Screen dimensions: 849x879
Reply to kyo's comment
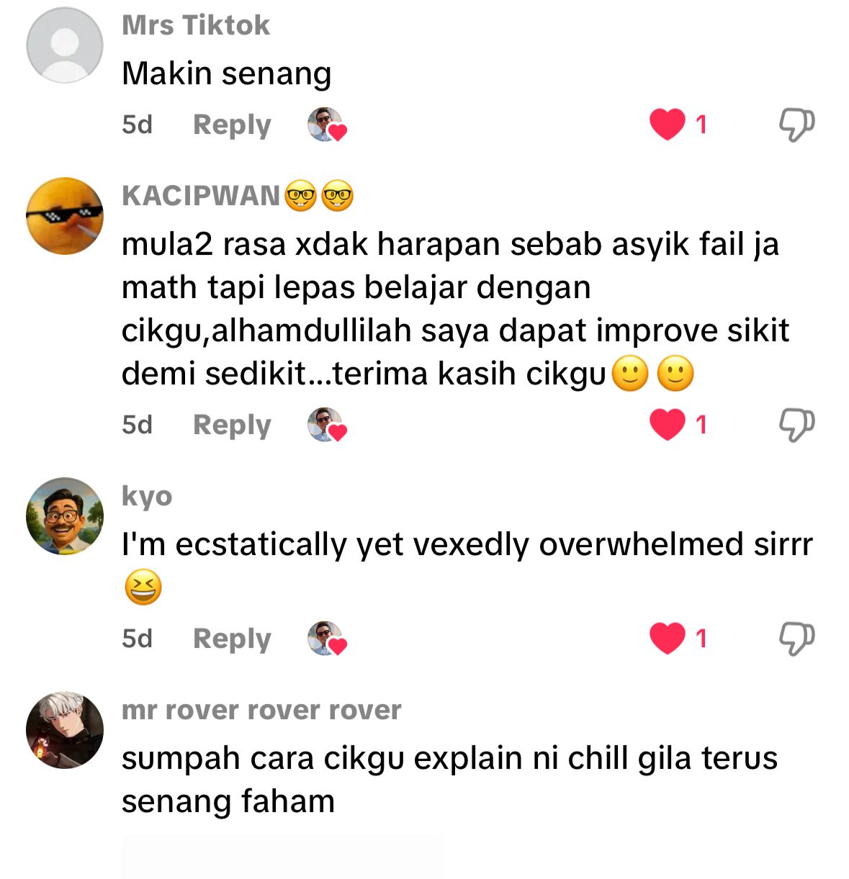click(x=232, y=639)
